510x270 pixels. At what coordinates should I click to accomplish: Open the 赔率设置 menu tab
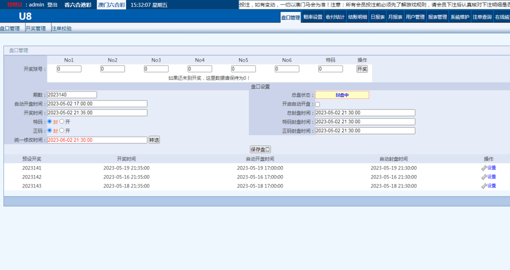coord(313,17)
